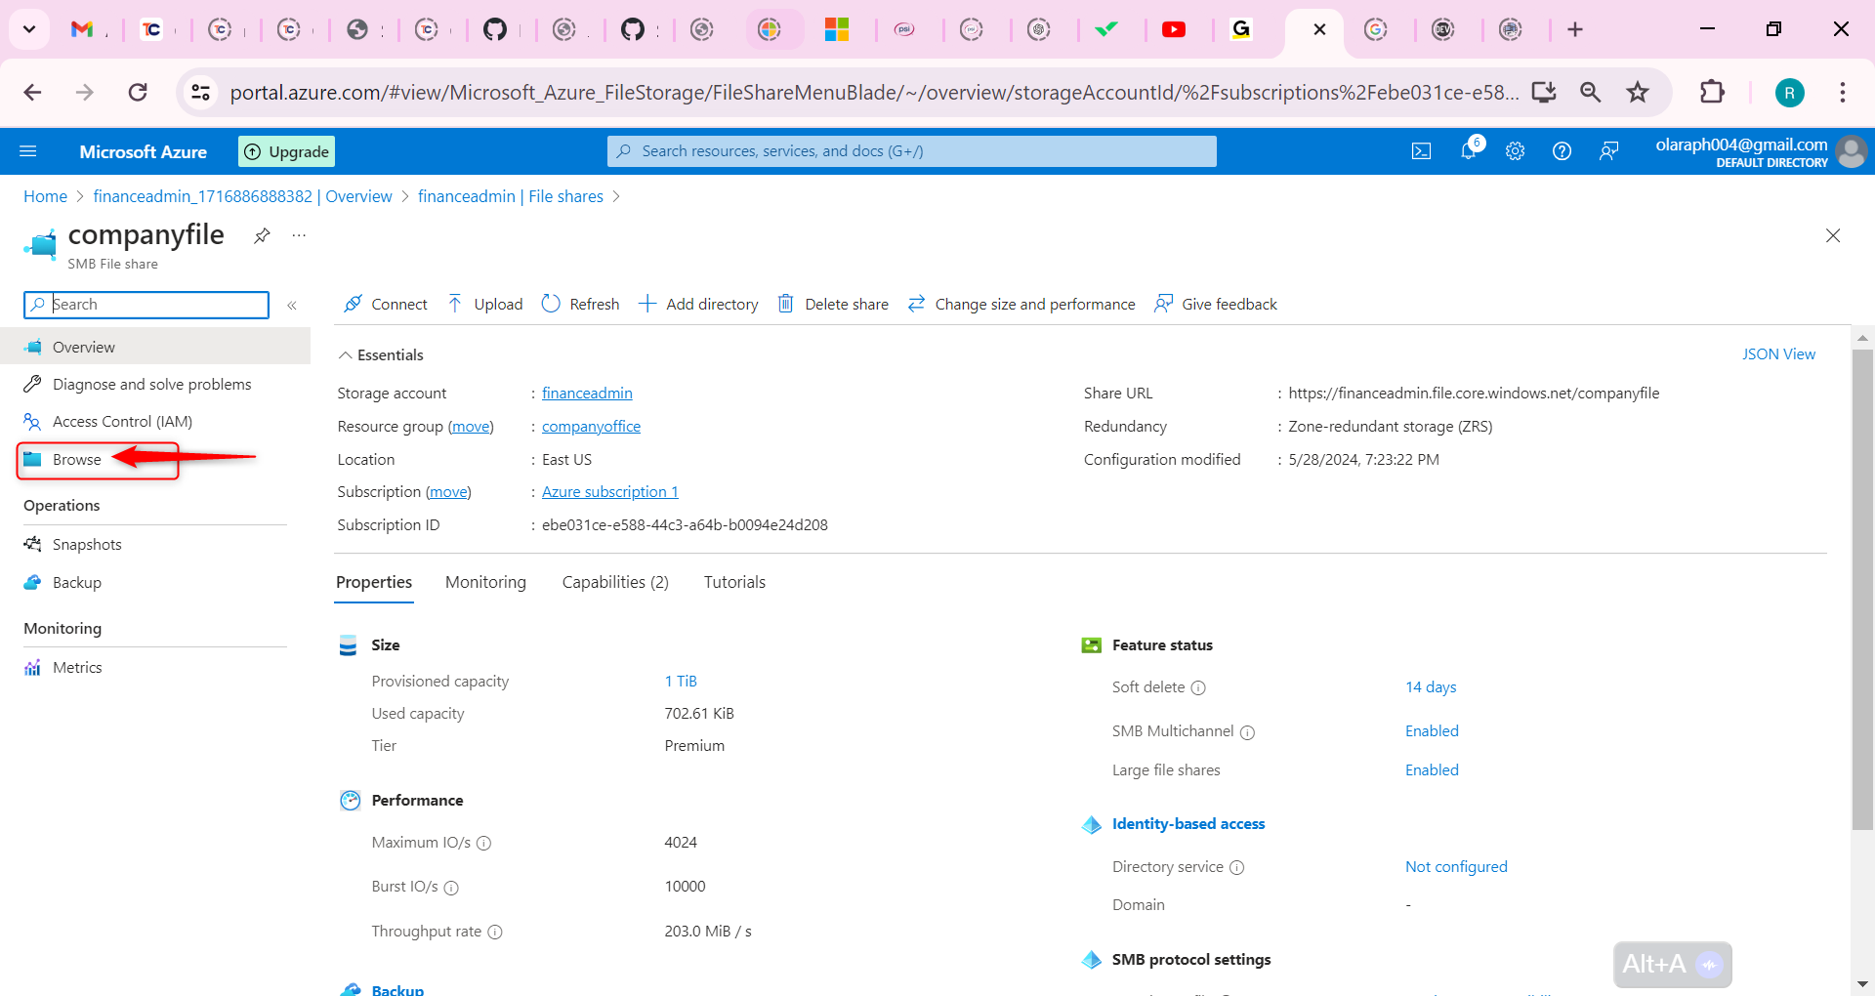The width and height of the screenshot is (1875, 996).
Task: Follow the financeadmin storage account link
Action: [587, 393]
